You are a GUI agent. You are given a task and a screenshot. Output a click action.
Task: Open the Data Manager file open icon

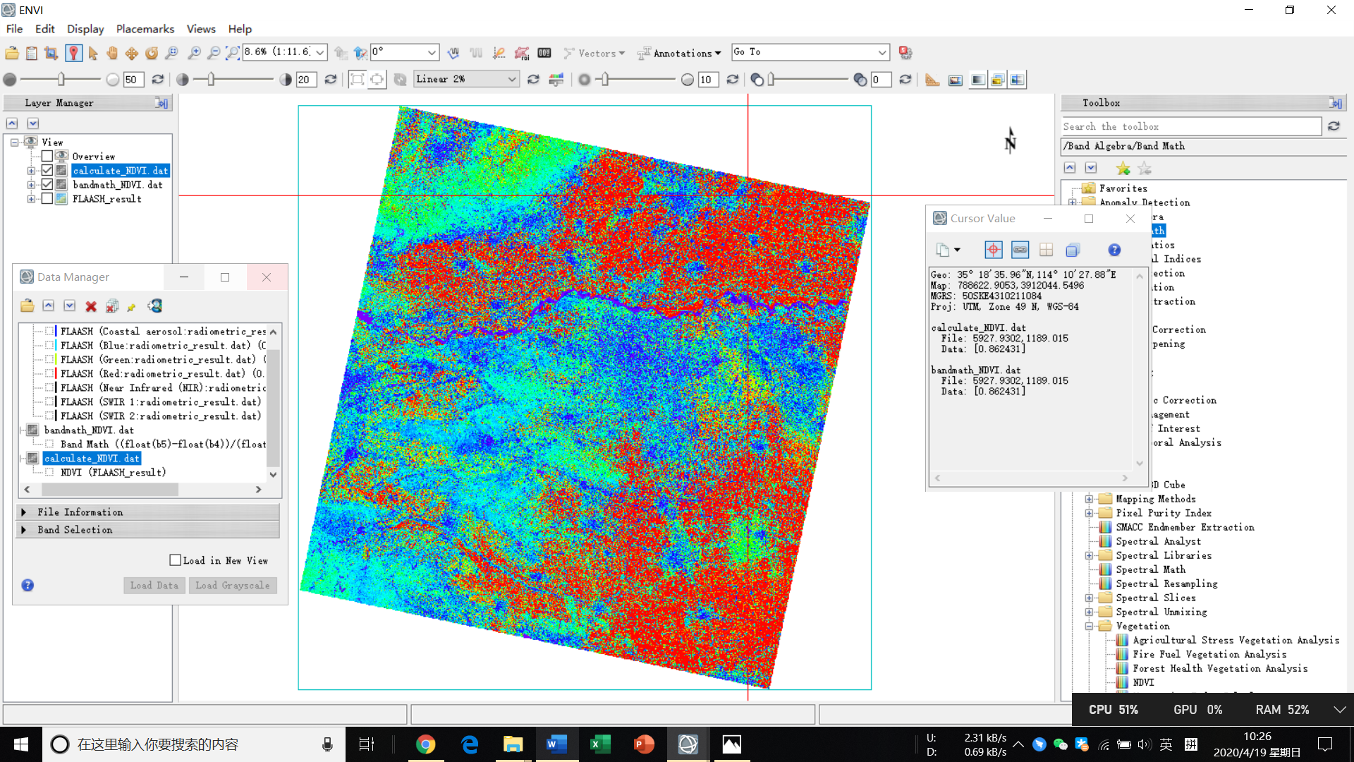coord(27,306)
